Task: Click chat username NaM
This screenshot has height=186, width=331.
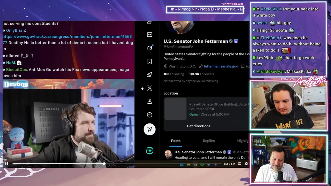Action: point(10,63)
